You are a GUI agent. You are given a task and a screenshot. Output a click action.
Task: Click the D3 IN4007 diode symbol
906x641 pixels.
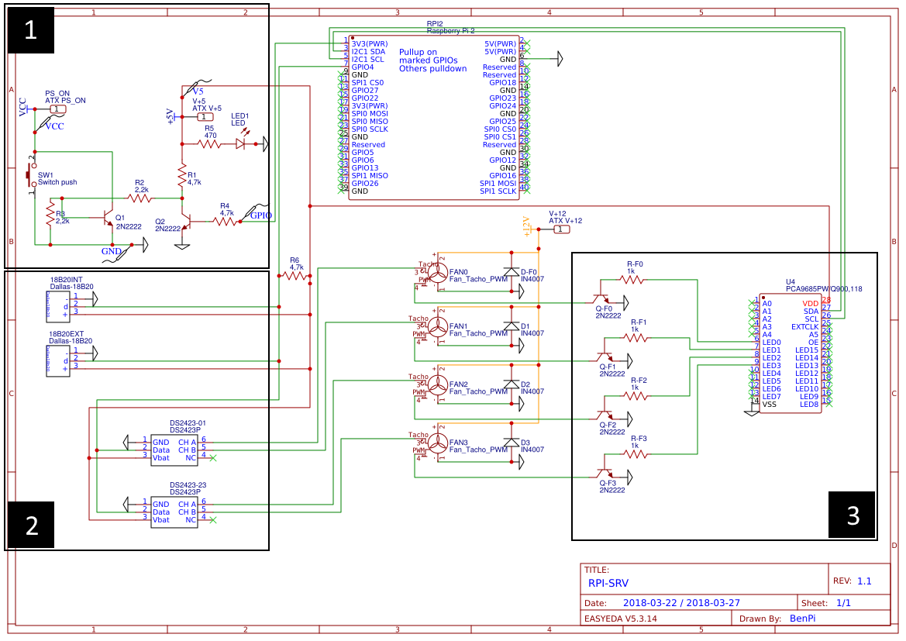[511, 442]
